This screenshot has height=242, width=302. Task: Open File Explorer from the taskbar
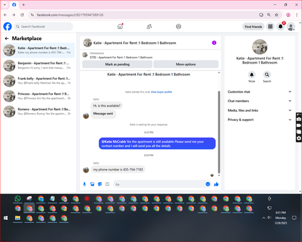coord(18,218)
